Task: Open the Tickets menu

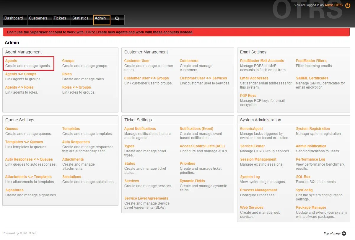Action: click(61, 20)
